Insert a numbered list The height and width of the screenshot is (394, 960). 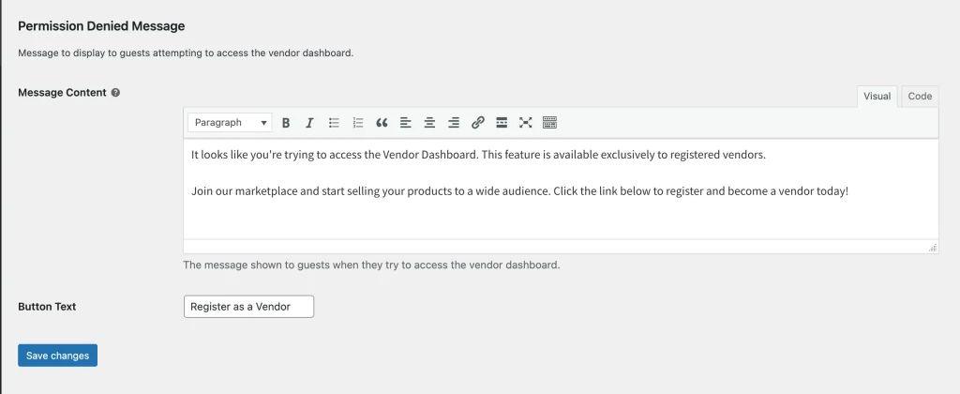click(358, 123)
